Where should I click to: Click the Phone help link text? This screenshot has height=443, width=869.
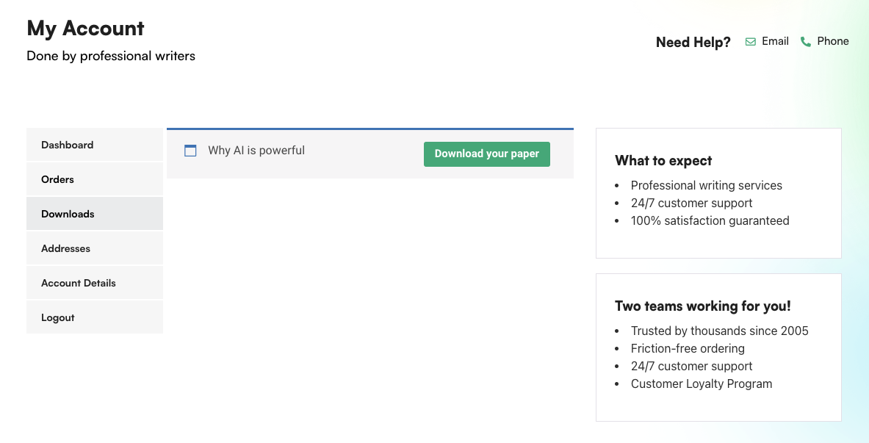tap(833, 41)
